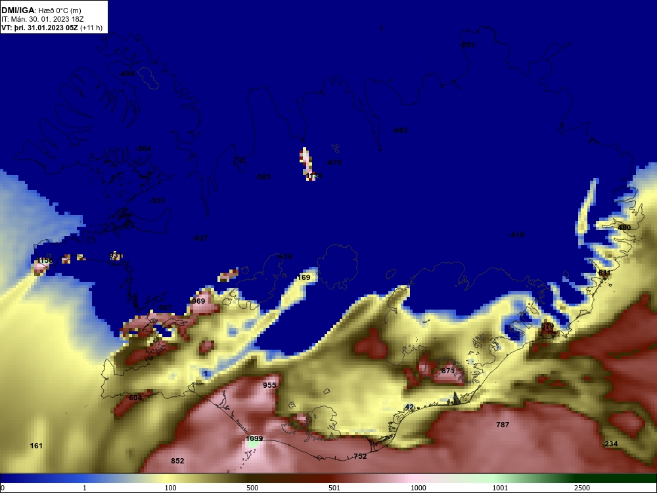Click the legend label 0
This screenshot has height=493, width=657.
click(3, 488)
